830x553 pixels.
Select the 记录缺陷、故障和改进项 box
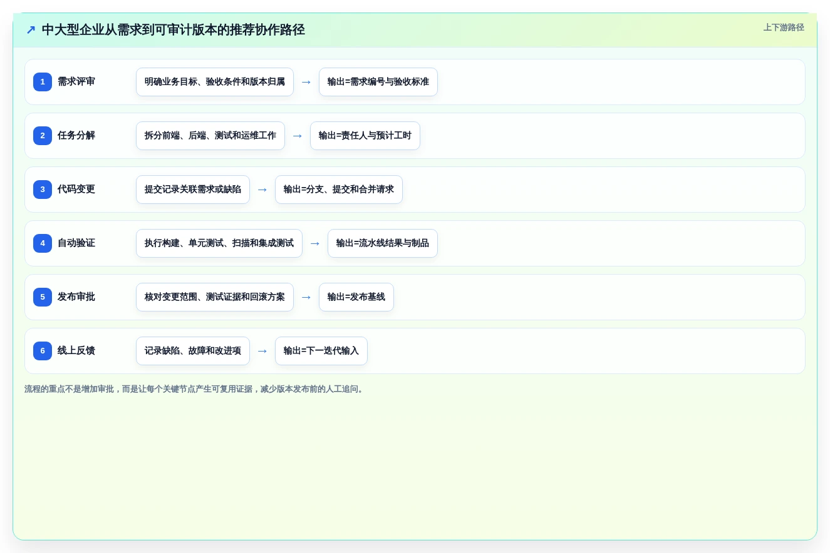coord(193,351)
